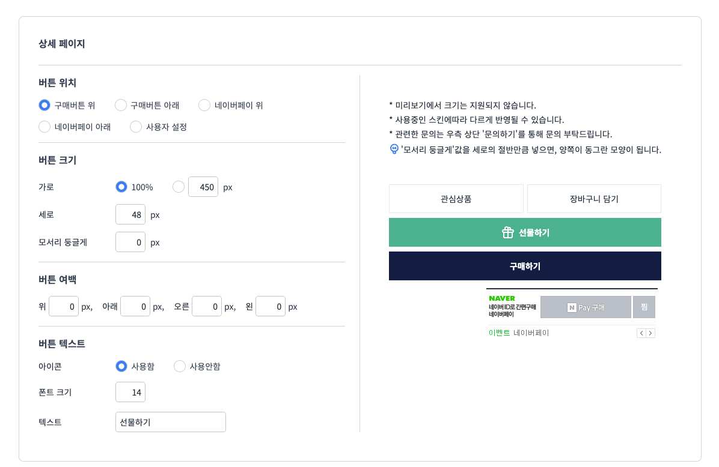This screenshot has height=467, width=719.
Task: Click the lightbulb tip icon
Action: point(394,149)
